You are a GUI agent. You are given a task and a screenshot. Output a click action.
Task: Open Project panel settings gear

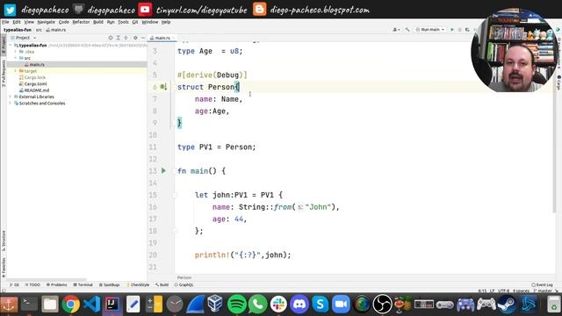tap(135, 38)
